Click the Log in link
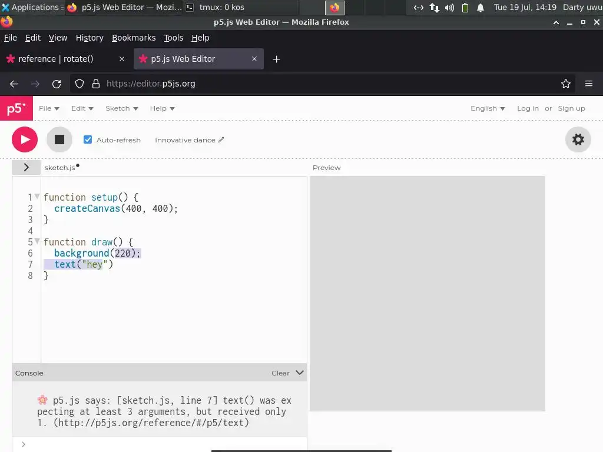 click(528, 108)
